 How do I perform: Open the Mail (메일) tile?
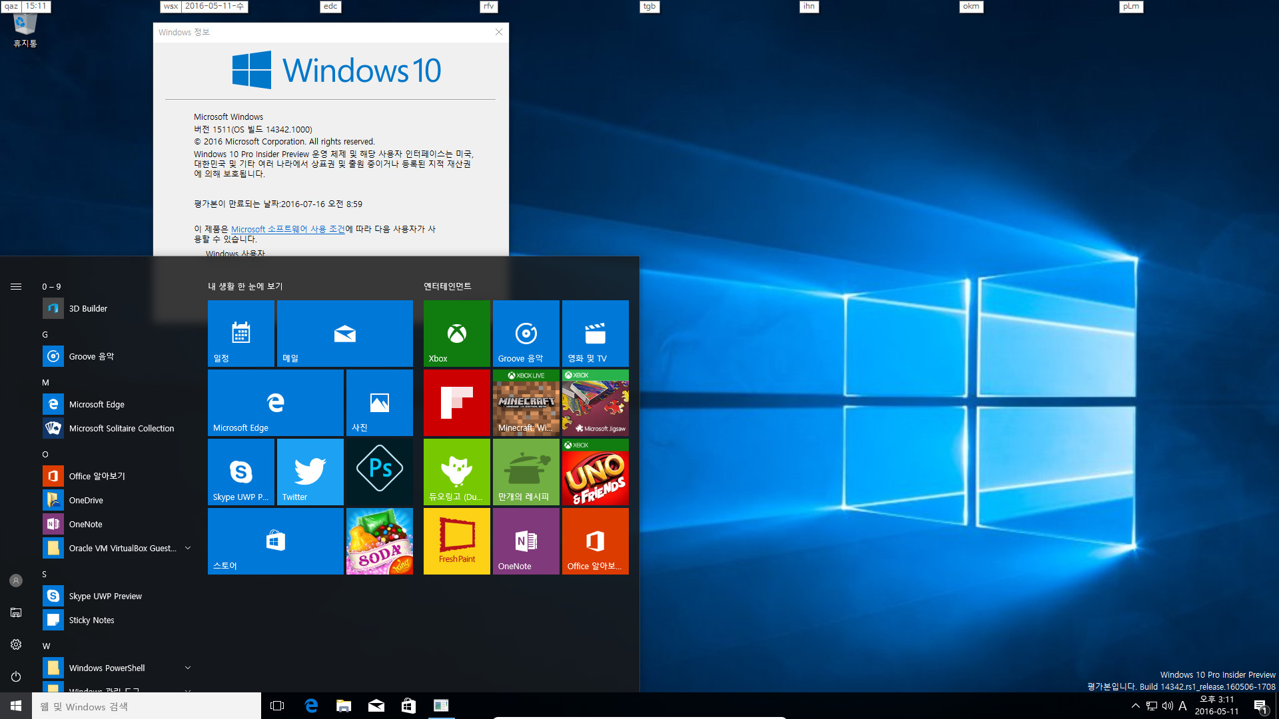coord(345,334)
